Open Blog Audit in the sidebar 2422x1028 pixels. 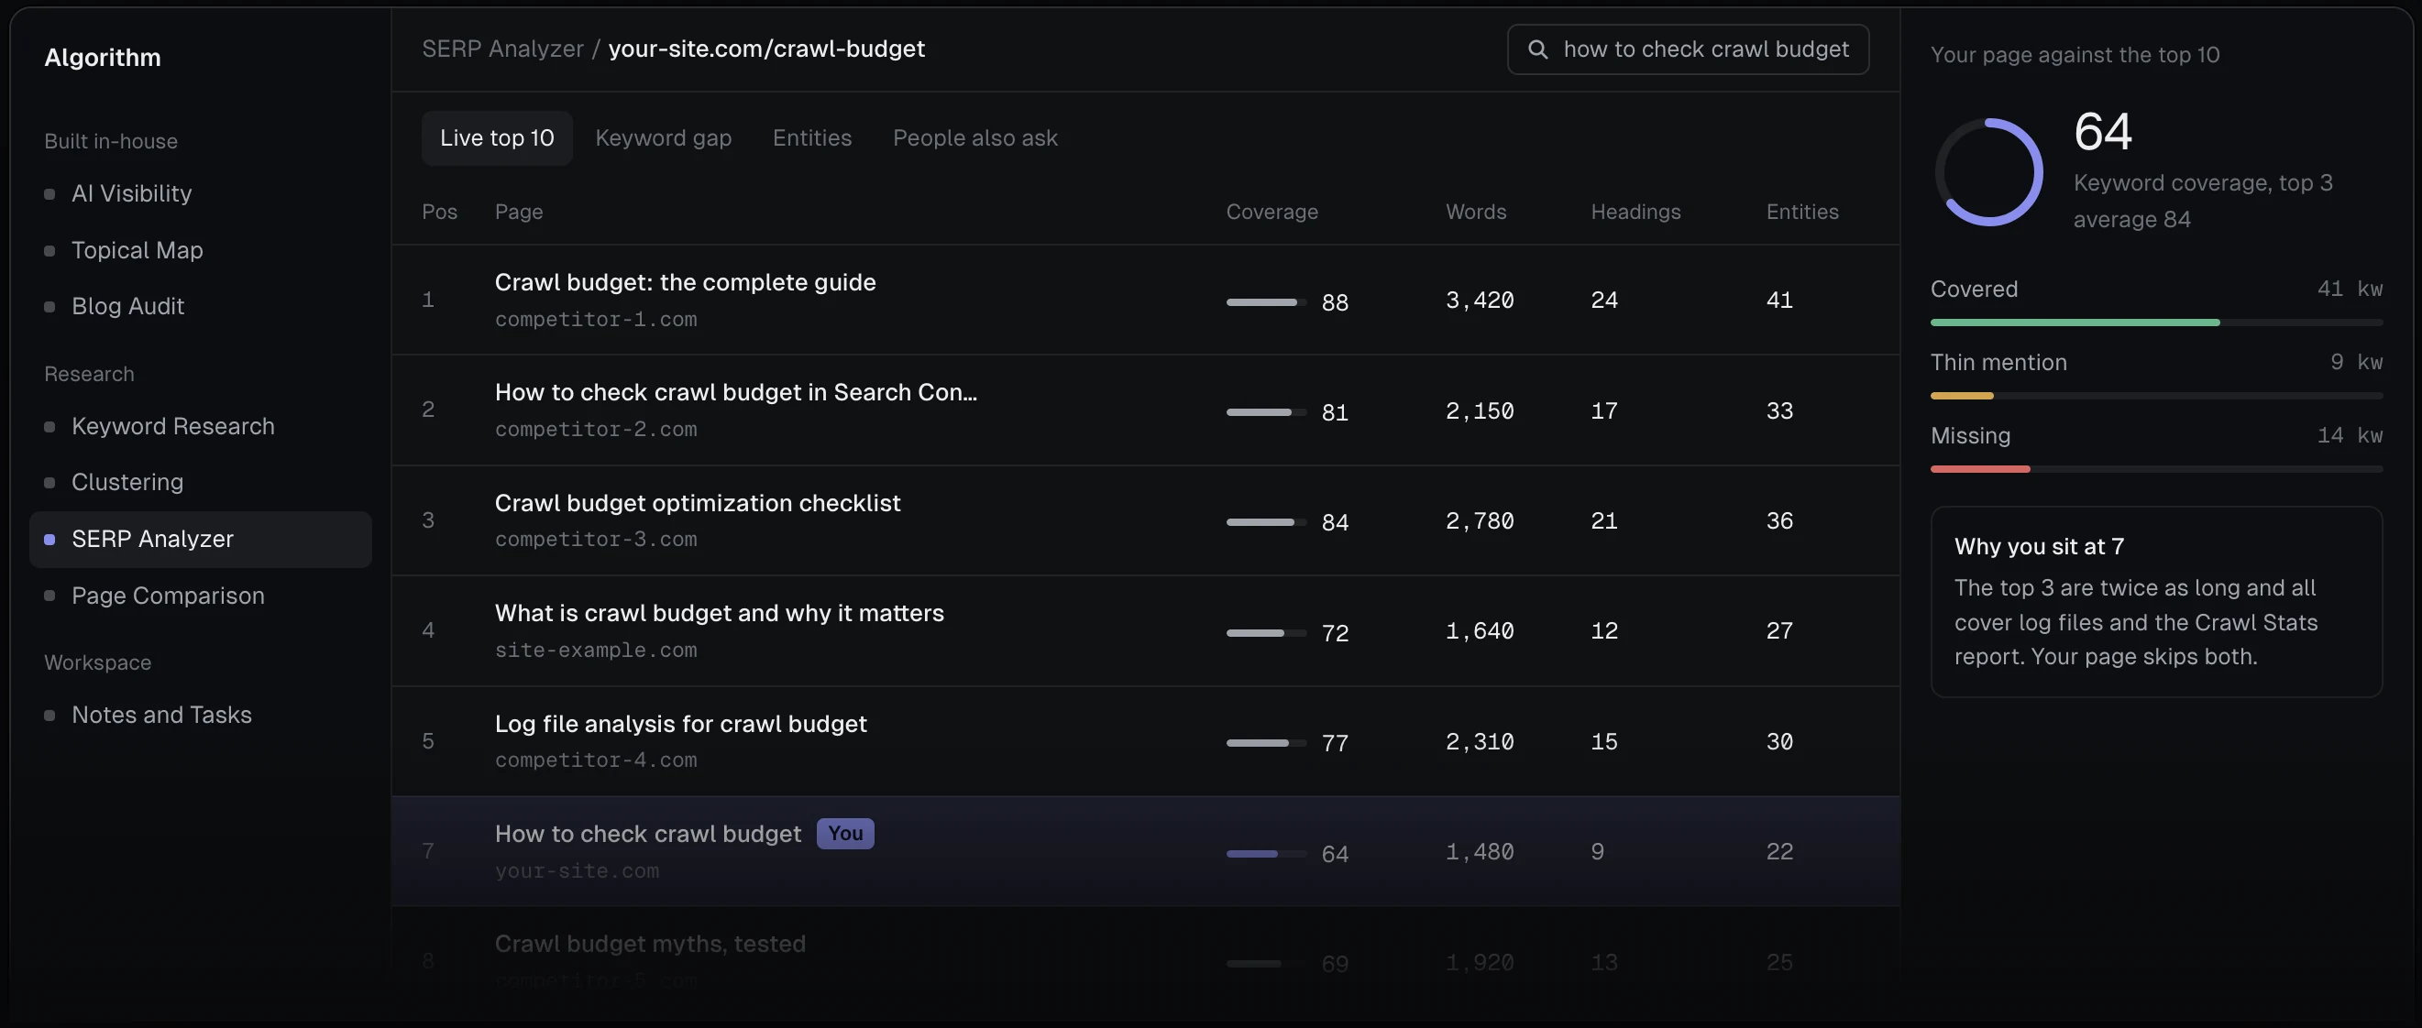[x=200, y=306]
